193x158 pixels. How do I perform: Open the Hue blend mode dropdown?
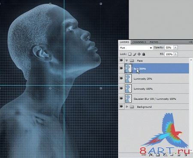[136, 48]
